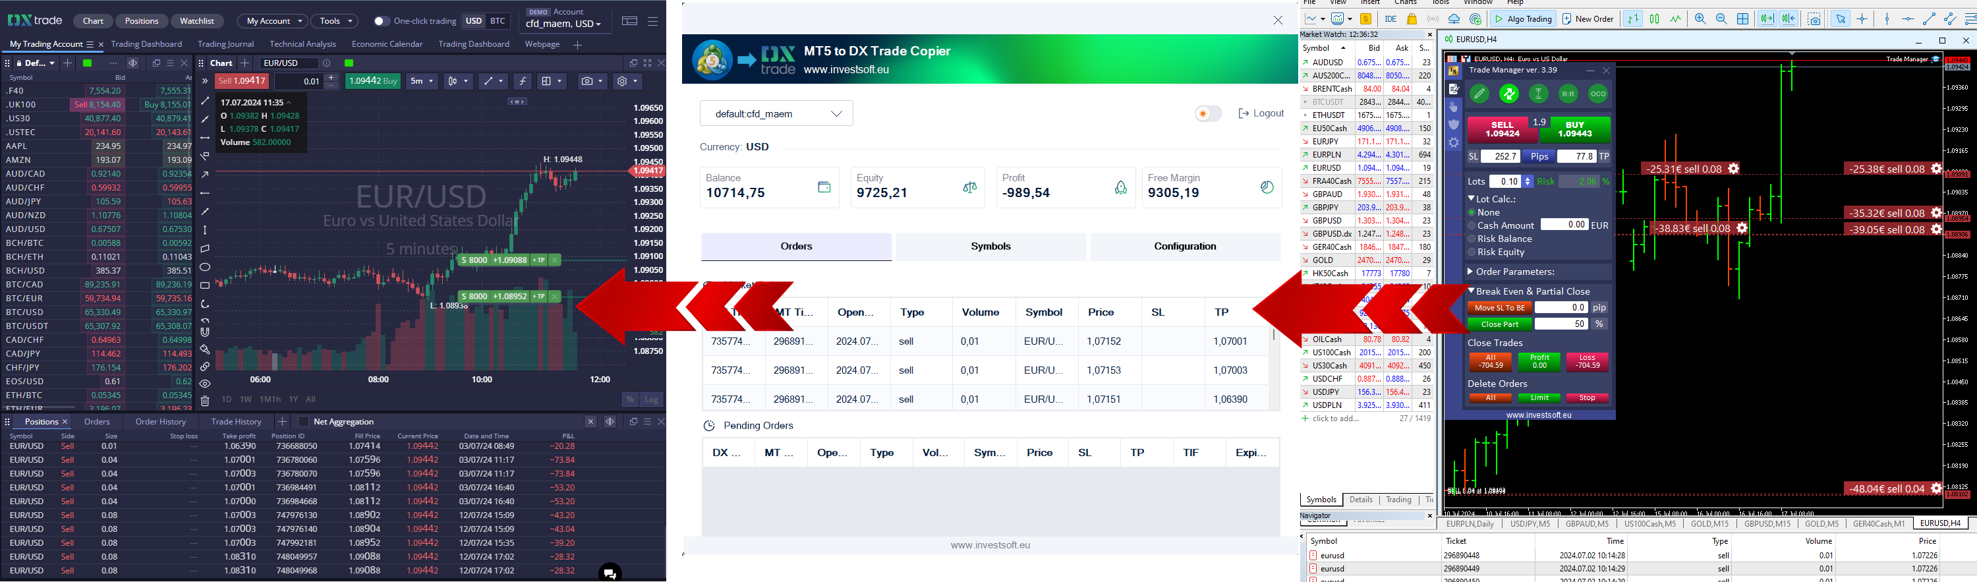The width and height of the screenshot is (1977, 582).
Task: Select Risk Equity radio button
Action: point(1472,252)
